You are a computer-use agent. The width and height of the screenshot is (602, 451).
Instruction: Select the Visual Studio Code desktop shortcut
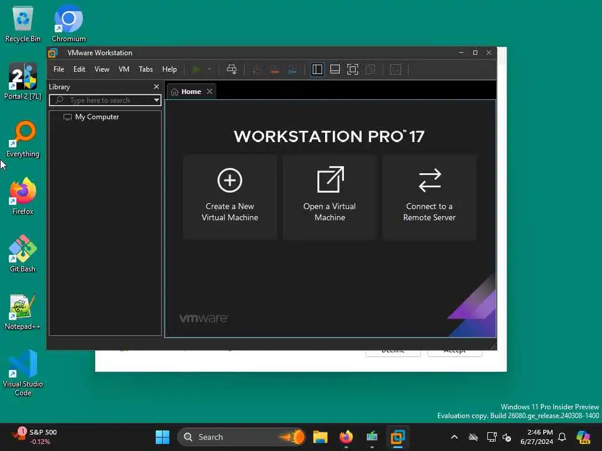pos(23,373)
